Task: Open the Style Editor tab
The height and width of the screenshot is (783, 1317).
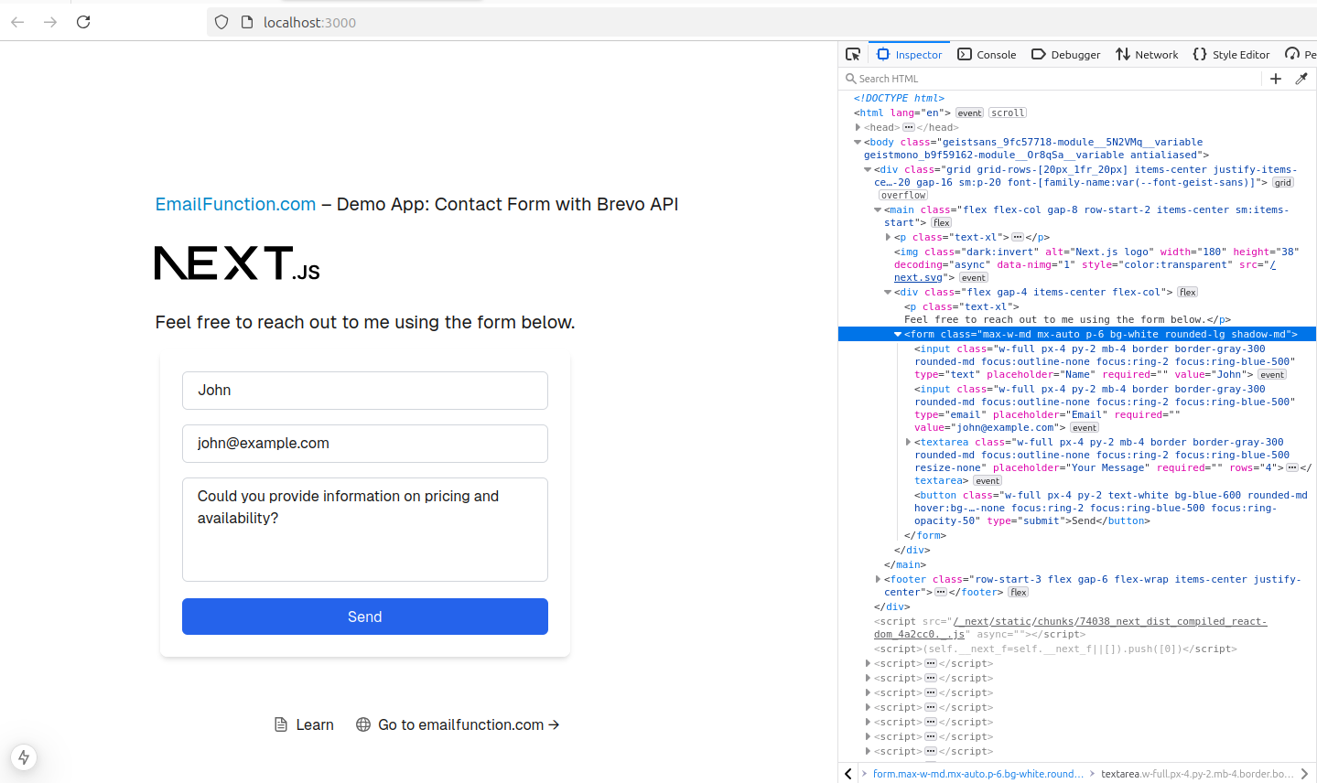Action: click(x=1231, y=54)
